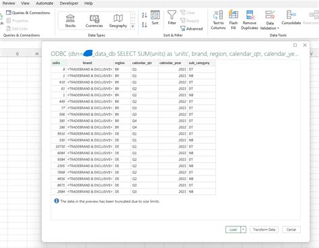Open Queries & Connections pane

28,13
